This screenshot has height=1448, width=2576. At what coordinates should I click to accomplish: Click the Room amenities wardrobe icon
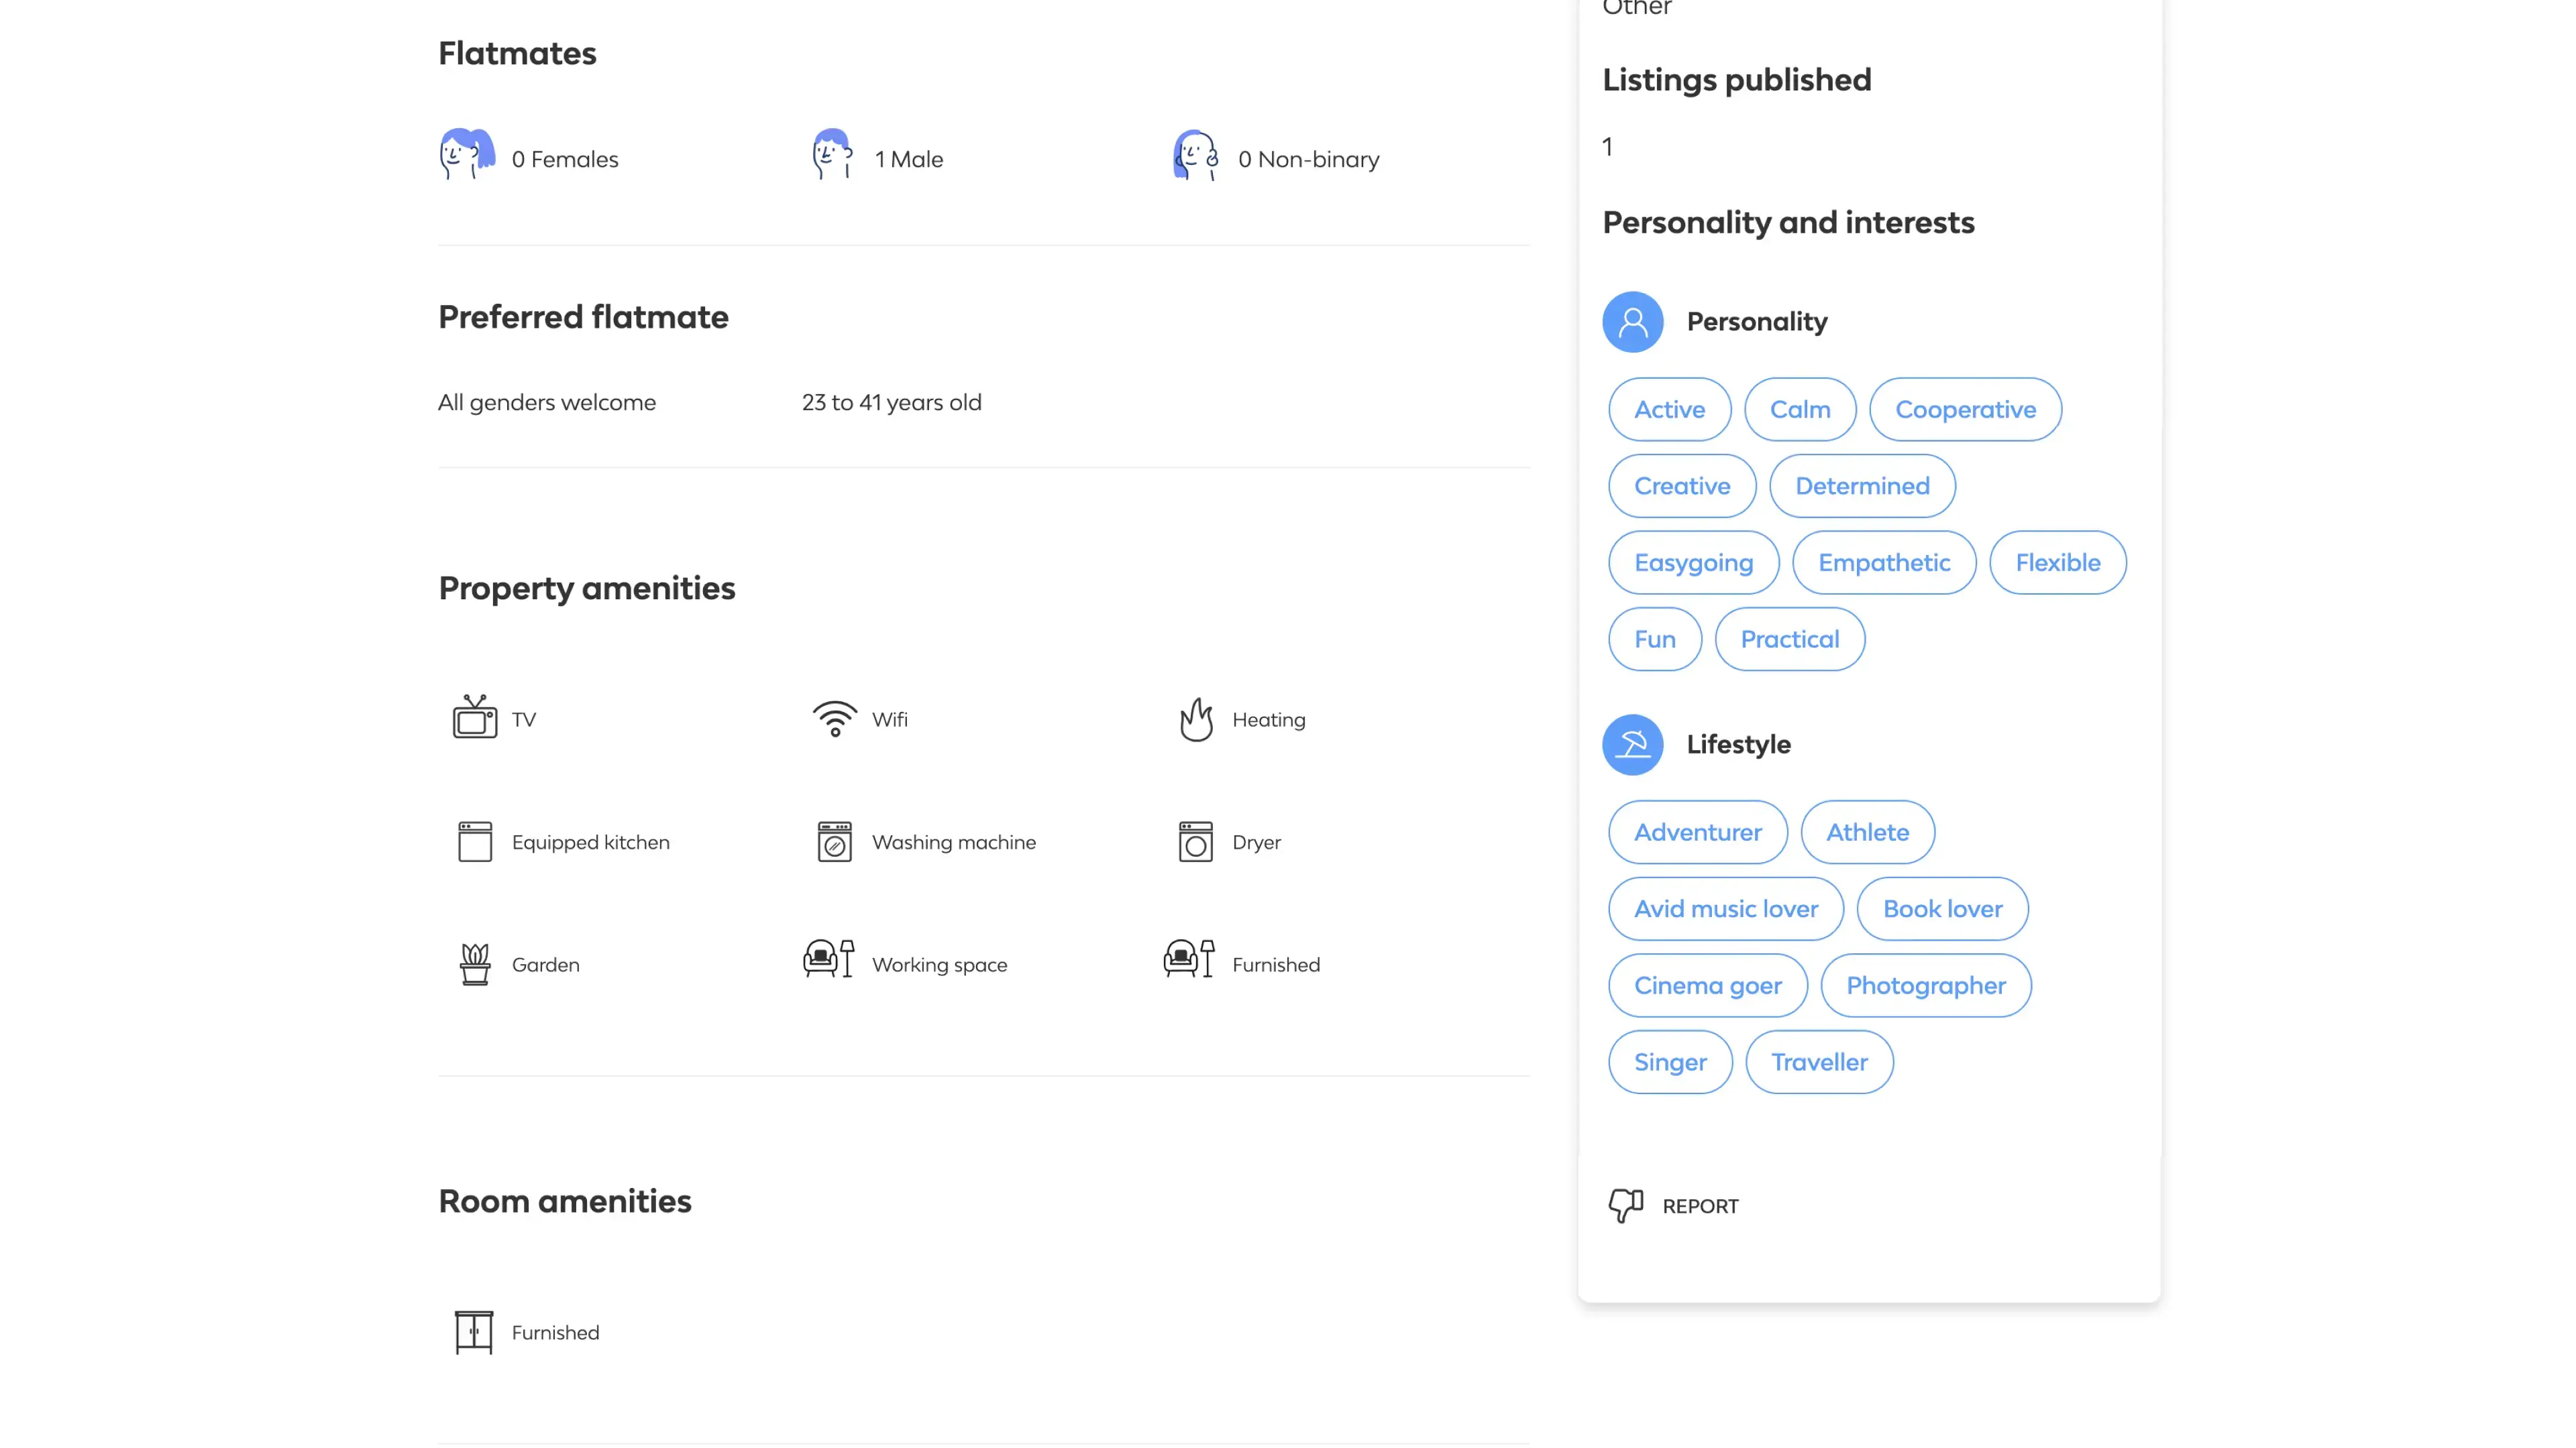pyautogui.click(x=473, y=1331)
